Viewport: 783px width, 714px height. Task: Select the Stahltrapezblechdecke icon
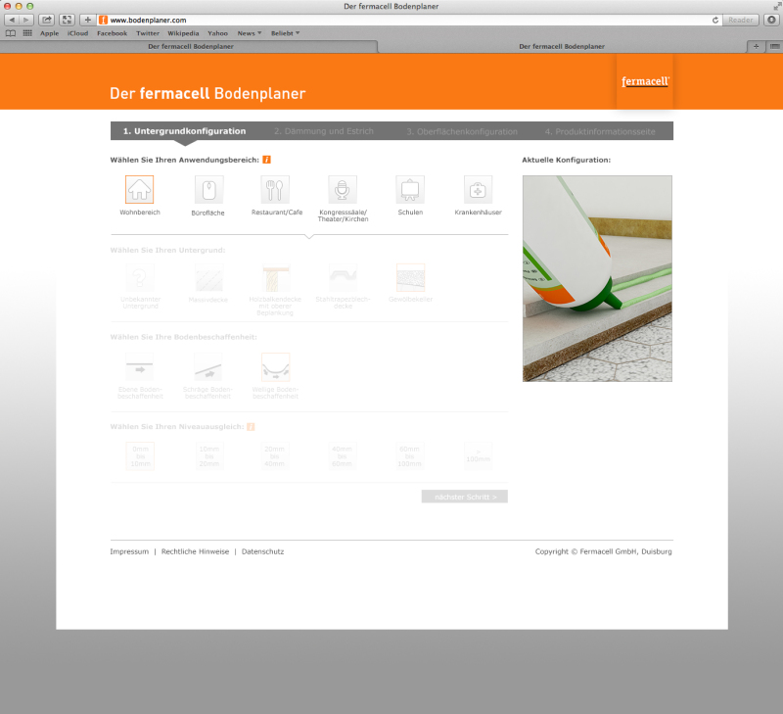(x=344, y=278)
